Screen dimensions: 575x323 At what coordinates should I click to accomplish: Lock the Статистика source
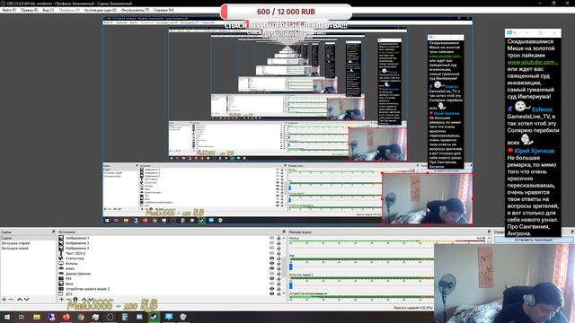click(279, 258)
